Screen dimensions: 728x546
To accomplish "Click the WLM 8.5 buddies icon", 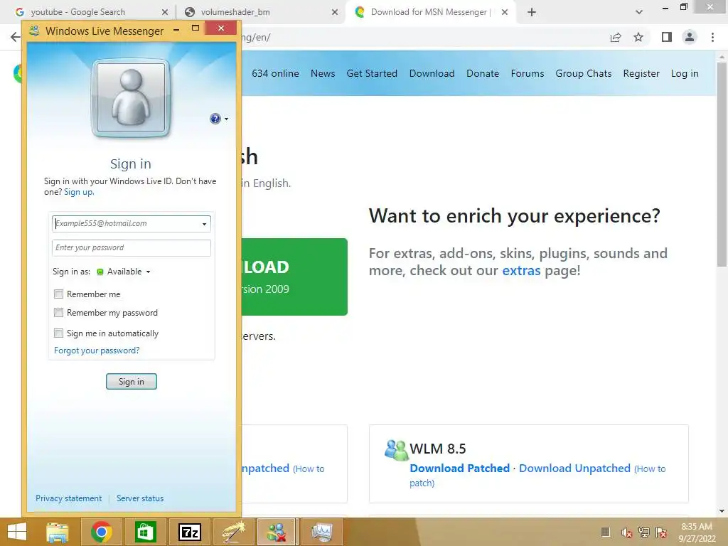I will 396,449.
